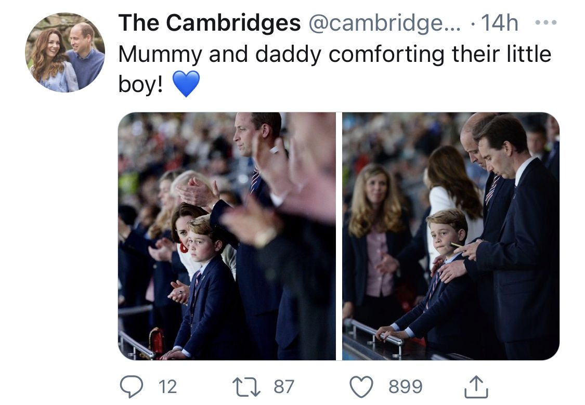Expand the left stadium photo
This screenshot has width=585, height=405.
227,236
